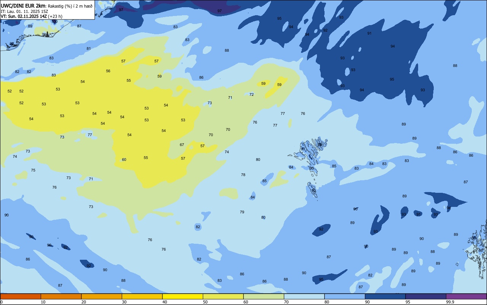Screen dimensions: 487x305
Task: Click the '56' humidity value on the map
Action: pos(108,71)
